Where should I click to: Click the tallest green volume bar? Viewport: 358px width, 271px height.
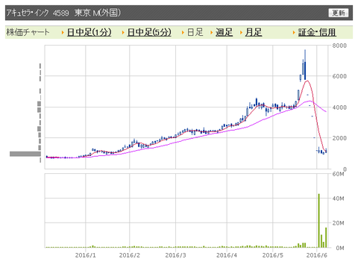tap(319, 220)
